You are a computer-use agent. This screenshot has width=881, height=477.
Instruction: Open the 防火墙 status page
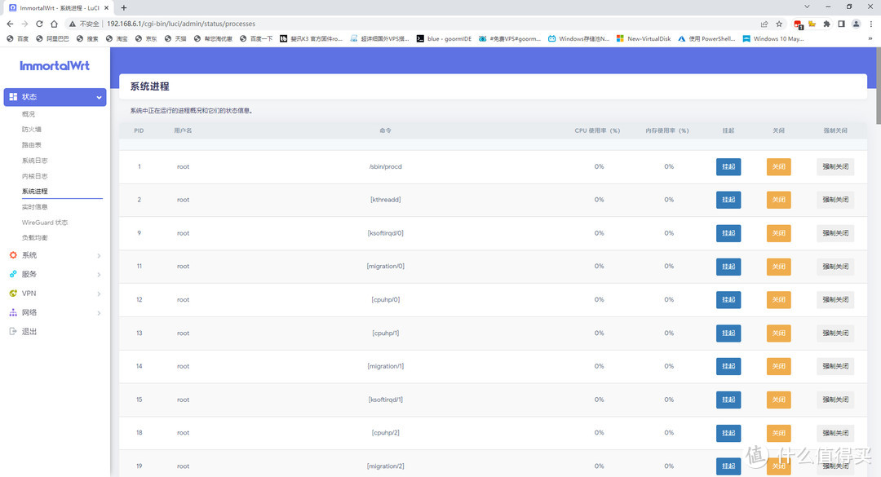(32, 129)
